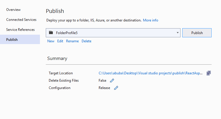Click pencil icon beside Delete Existing Files

pyautogui.click(x=112, y=81)
